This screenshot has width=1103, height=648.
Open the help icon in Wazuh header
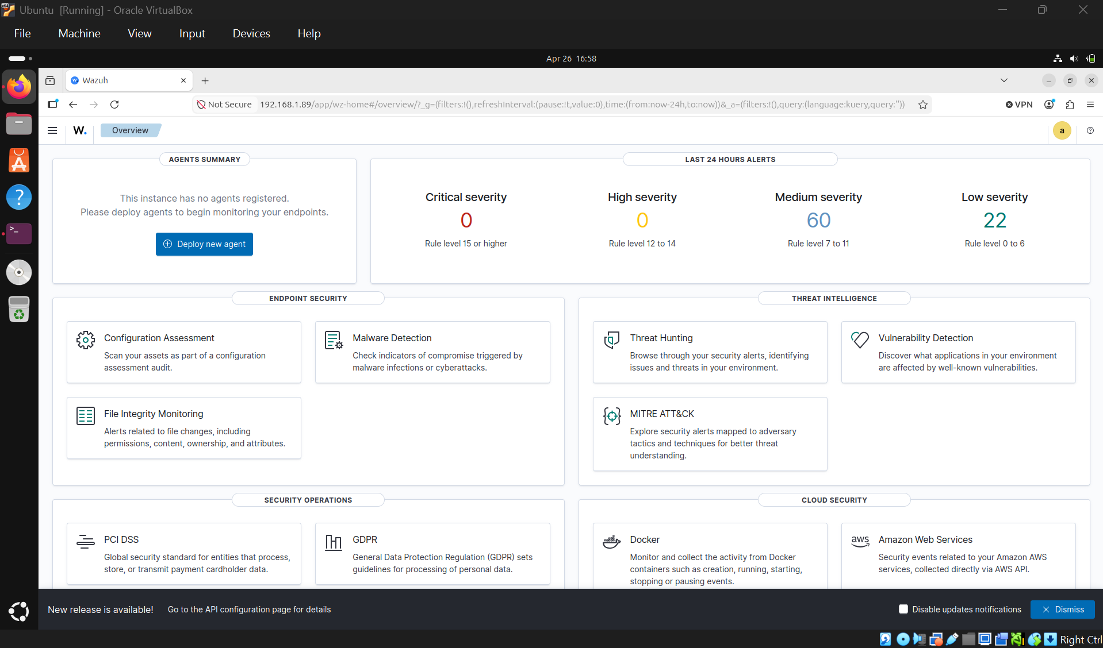(x=1090, y=130)
